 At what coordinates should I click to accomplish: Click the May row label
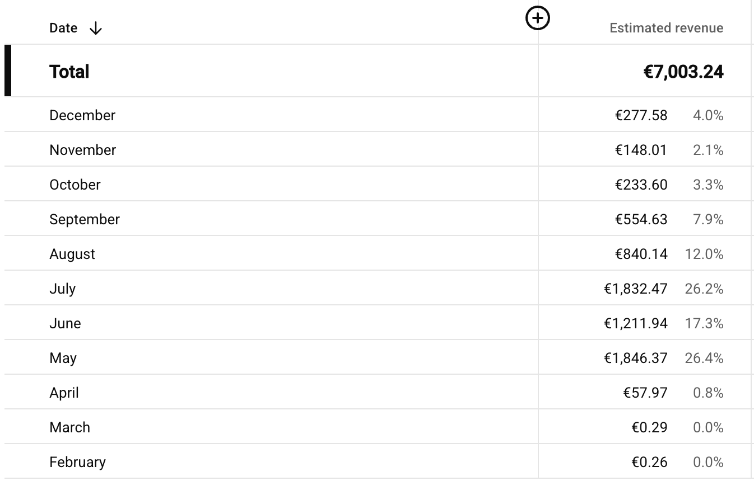pyautogui.click(x=63, y=358)
